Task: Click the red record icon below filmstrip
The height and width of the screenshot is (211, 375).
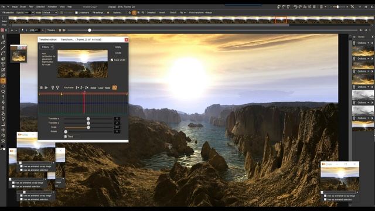Action: [x=2, y=30]
